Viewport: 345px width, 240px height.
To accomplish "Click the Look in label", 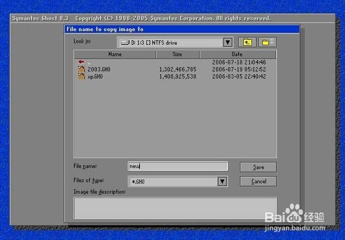I will [82, 41].
